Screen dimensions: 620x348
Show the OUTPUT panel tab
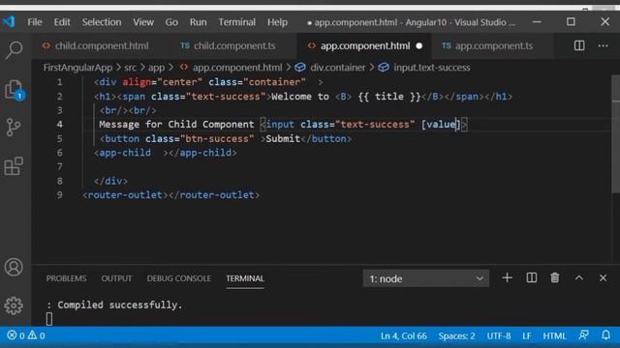[116, 278]
